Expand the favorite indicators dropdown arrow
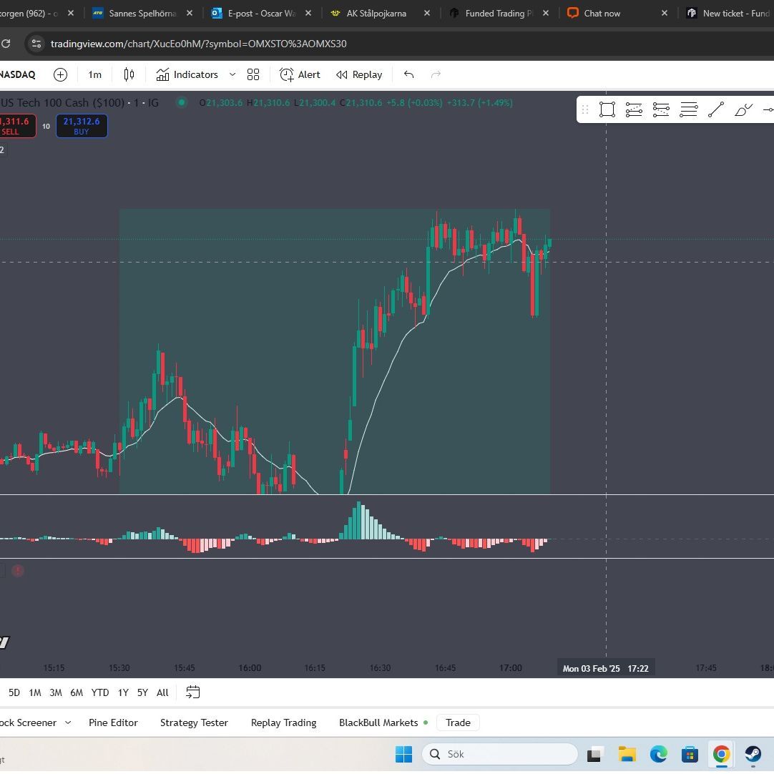This screenshot has width=774, height=774. pos(232,74)
